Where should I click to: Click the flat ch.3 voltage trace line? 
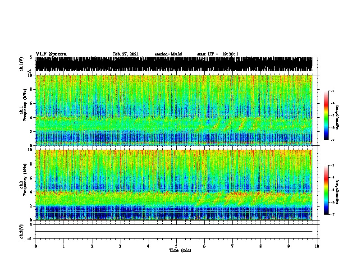click(x=174, y=232)
